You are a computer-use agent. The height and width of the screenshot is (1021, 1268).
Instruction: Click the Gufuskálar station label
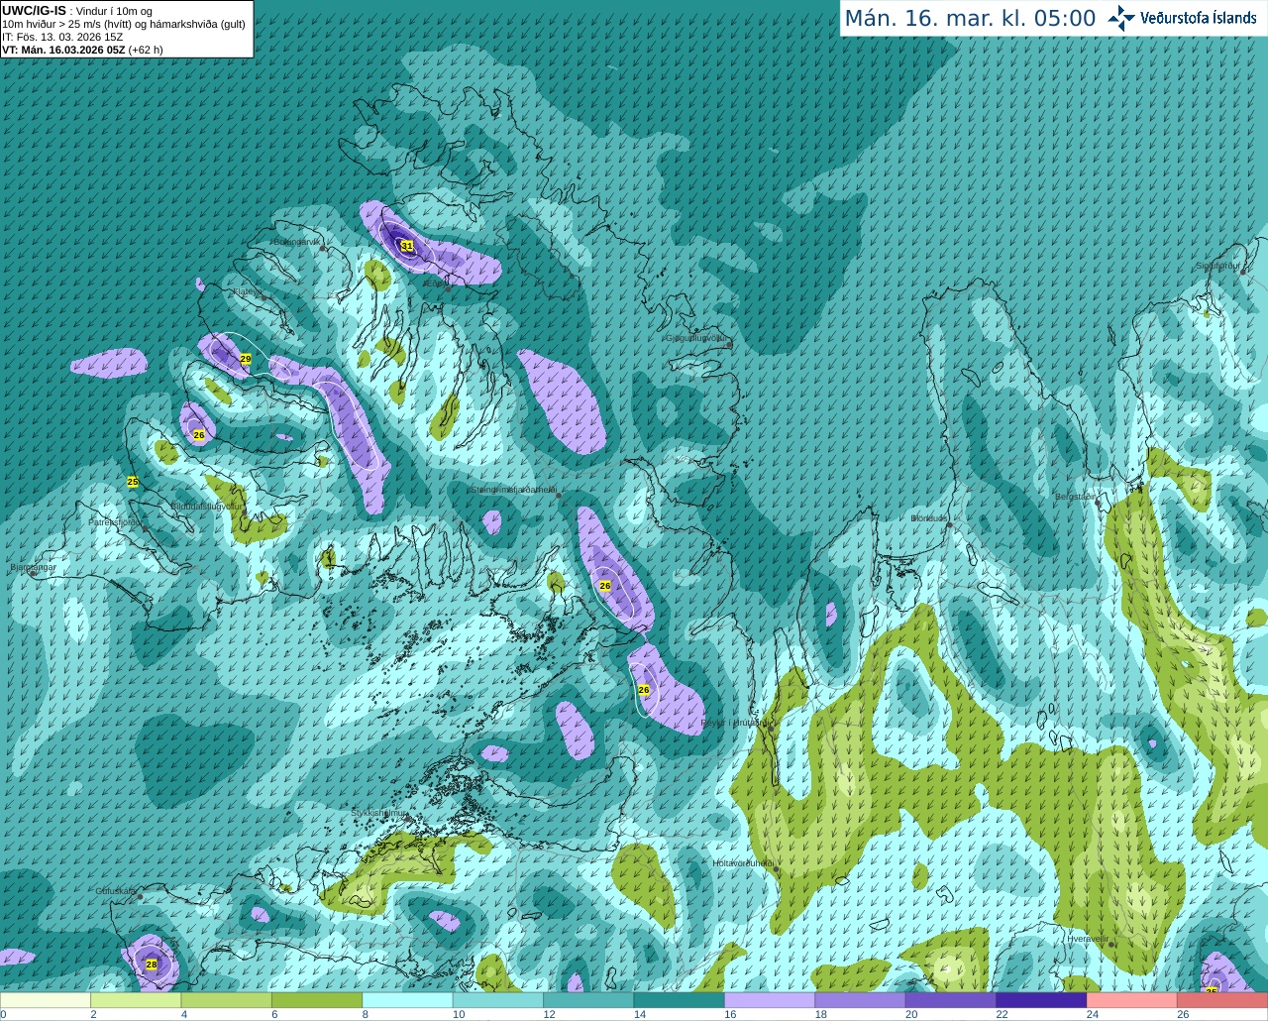tap(116, 891)
